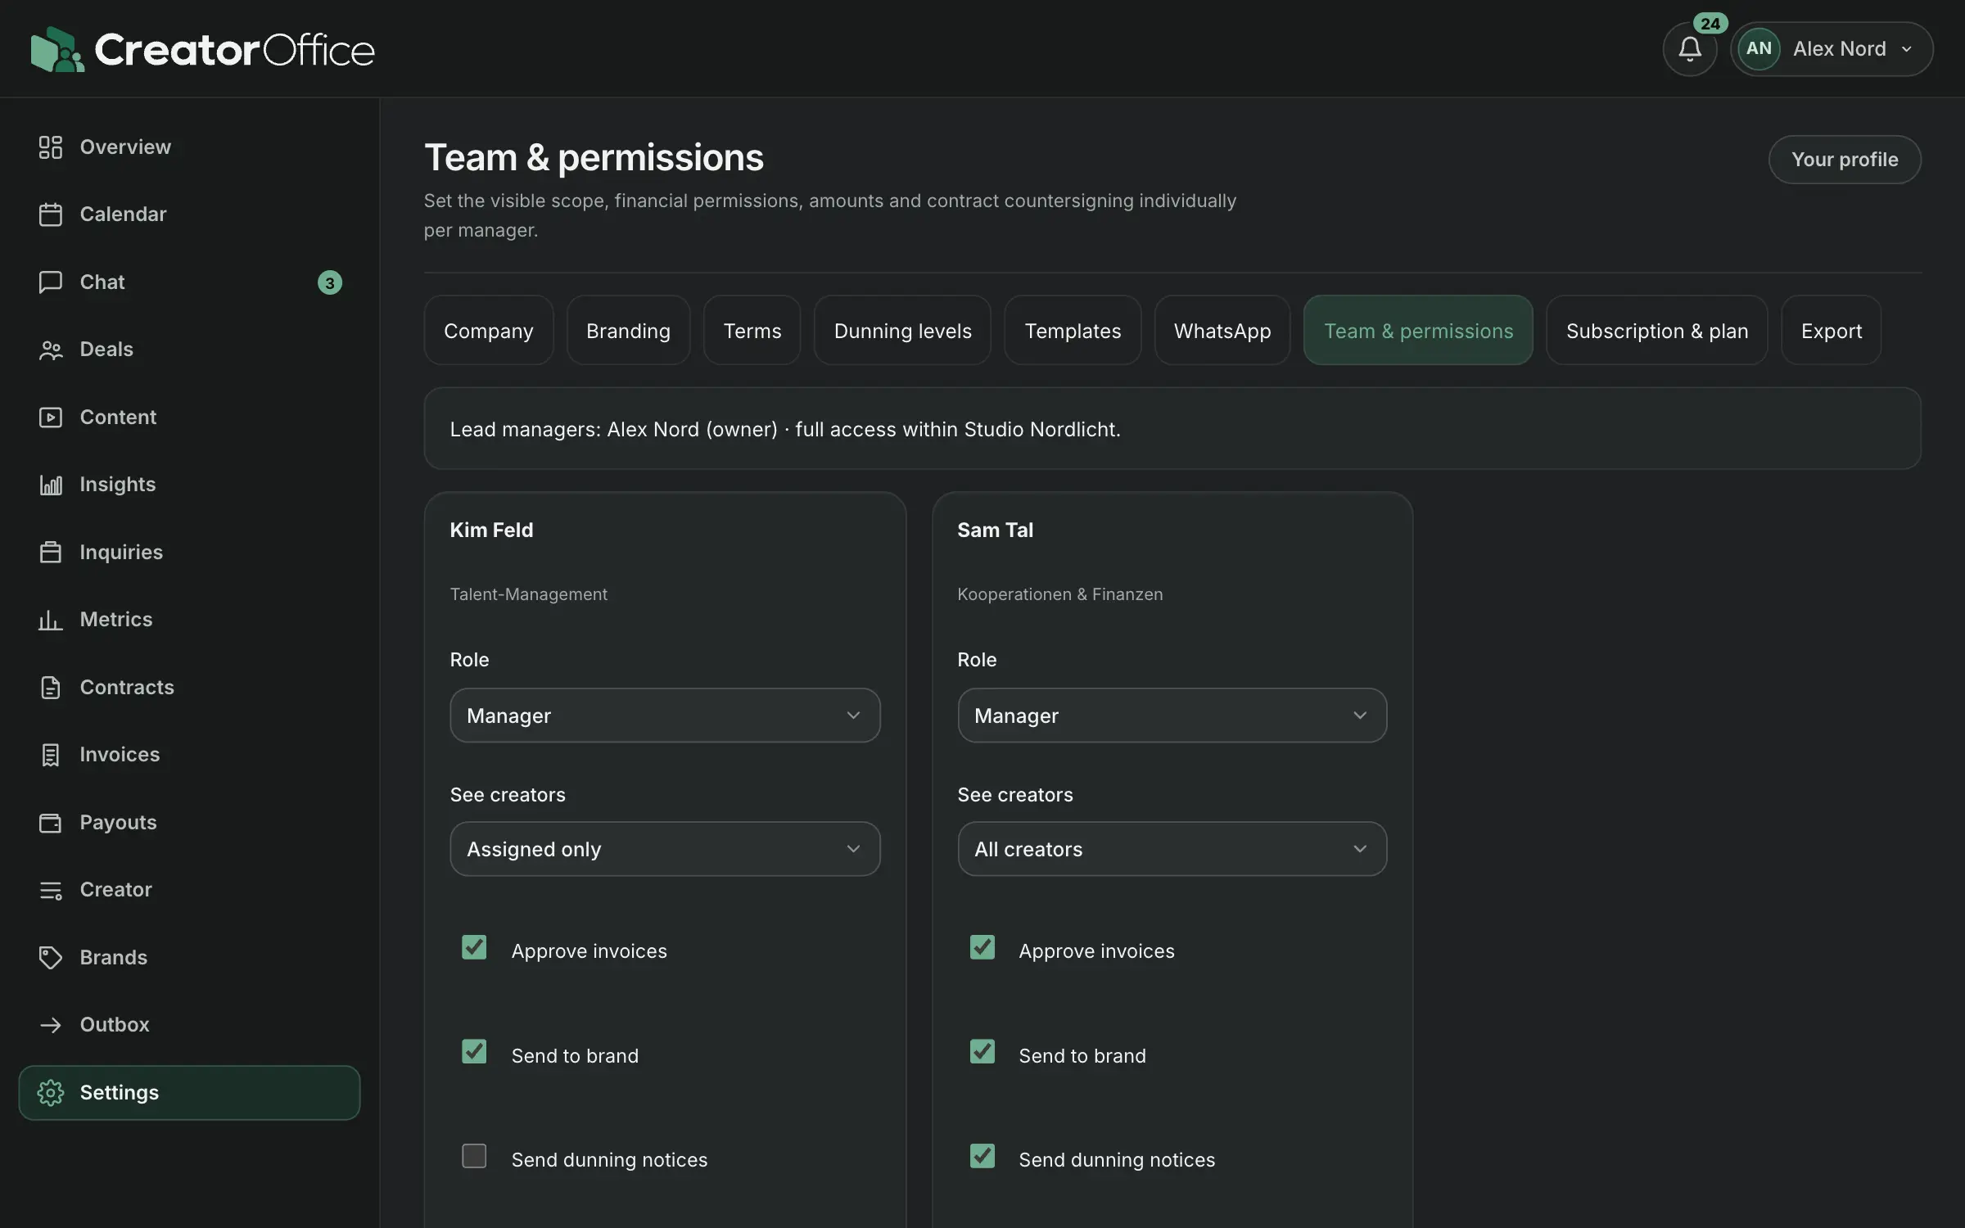Enable Send dunning notices for Kim Feld

474,1156
